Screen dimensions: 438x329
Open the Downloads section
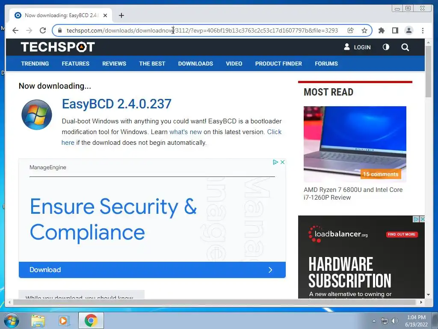tap(195, 63)
